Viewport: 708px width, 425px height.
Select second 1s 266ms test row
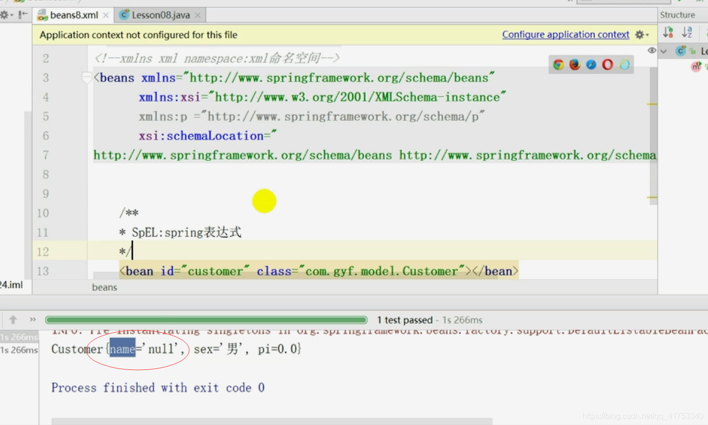tap(19, 350)
